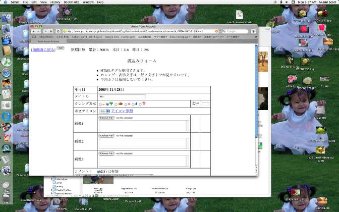Open the bookmarks book icon in bookmarks bar
This screenshot has height=212, width=339.
(34, 37)
